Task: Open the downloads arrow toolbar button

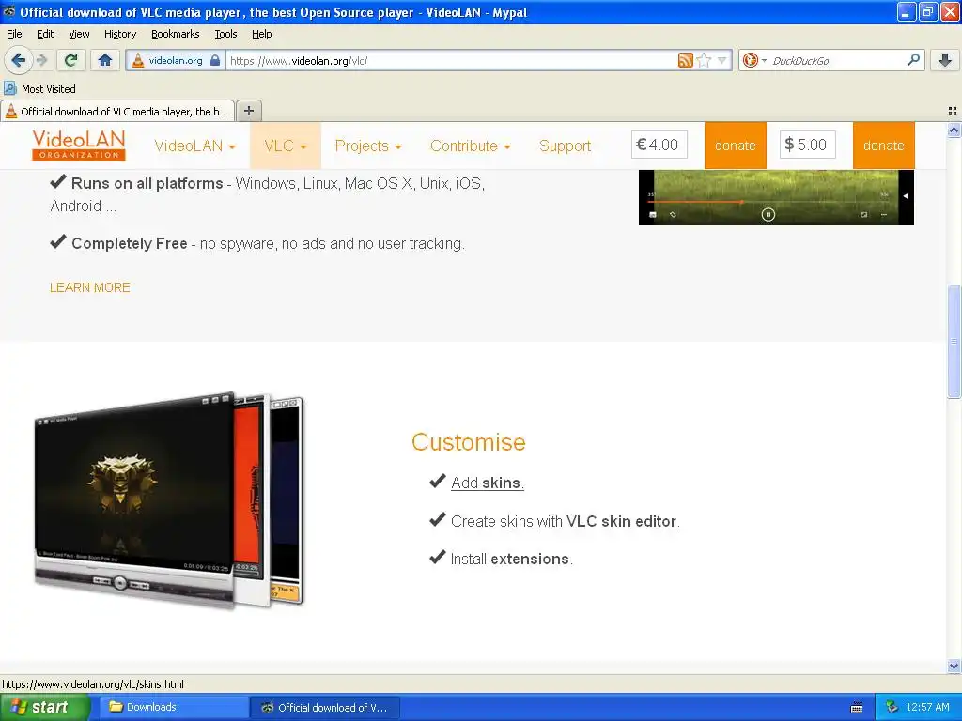Action: [x=945, y=60]
